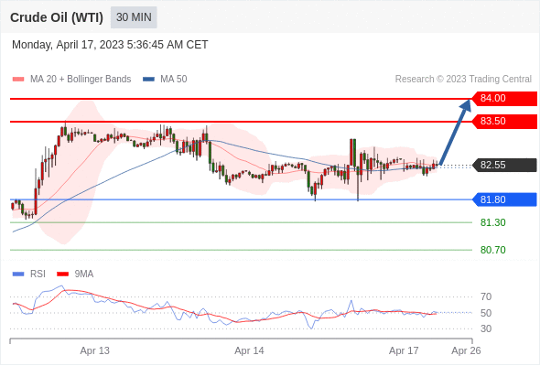This screenshot has height=366, width=540.
Task: Click the Apr 17 axis label
Action: (x=404, y=350)
